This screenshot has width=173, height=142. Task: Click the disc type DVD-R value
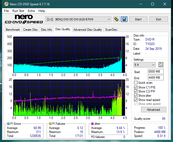click(150, 39)
